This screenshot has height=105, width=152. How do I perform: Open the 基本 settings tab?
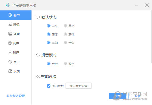coord(16,15)
